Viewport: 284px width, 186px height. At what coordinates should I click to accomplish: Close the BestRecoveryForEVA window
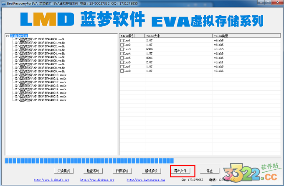(x=277, y=3)
